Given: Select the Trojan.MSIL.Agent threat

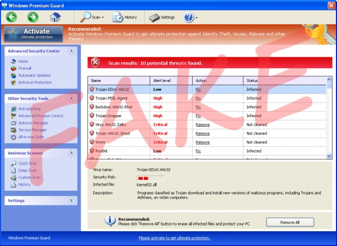Looking at the screenshot, I should coord(207,98).
